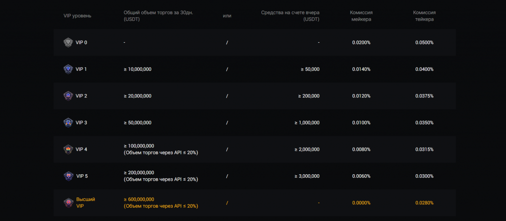
Task: Click the 'Комиссия тейкера' column header
Action: click(x=424, y=16)
